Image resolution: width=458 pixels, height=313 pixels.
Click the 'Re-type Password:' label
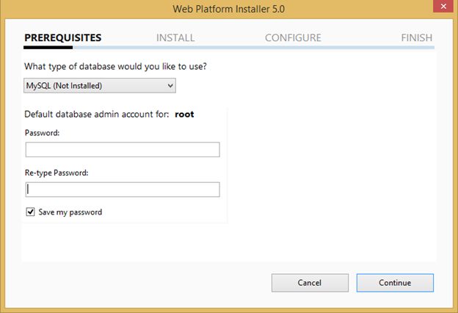tap(57, 173)
